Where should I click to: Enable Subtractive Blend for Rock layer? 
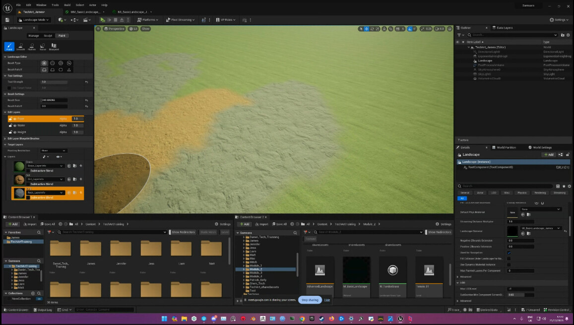(x=28, y=197)
